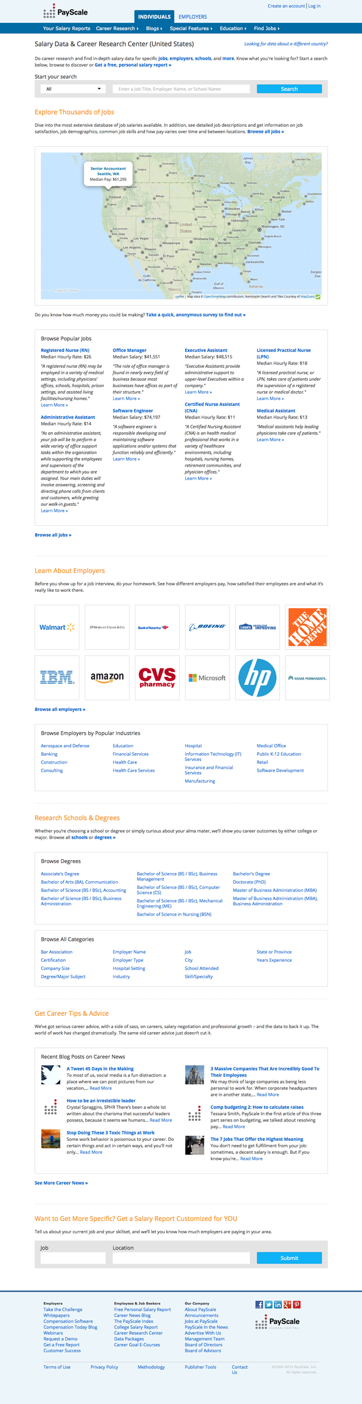Open the Software Engineer job link
The height and width of the screenshot is (1404, 362).
(x=133, y=410)
